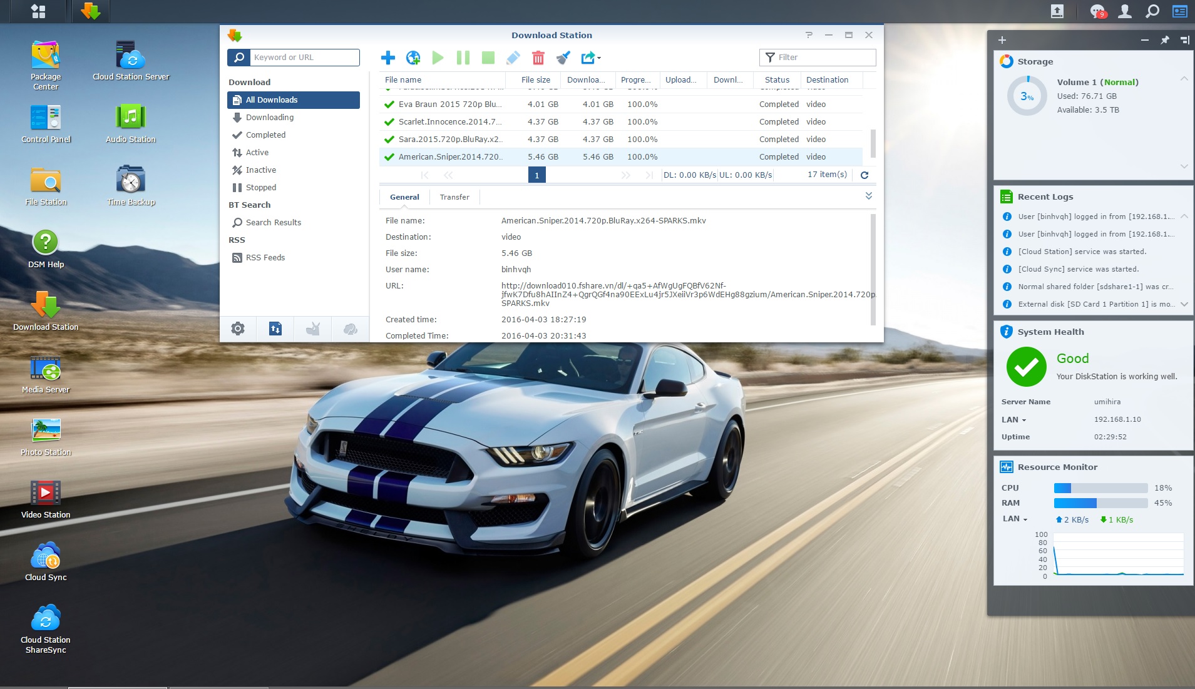Click the Filter input field
The width and height of the screenshot is (1195, 689).
[x=818, y=58]
